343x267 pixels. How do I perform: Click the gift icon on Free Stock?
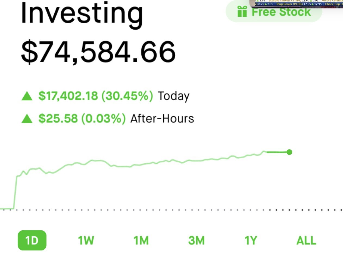[242, 12]
